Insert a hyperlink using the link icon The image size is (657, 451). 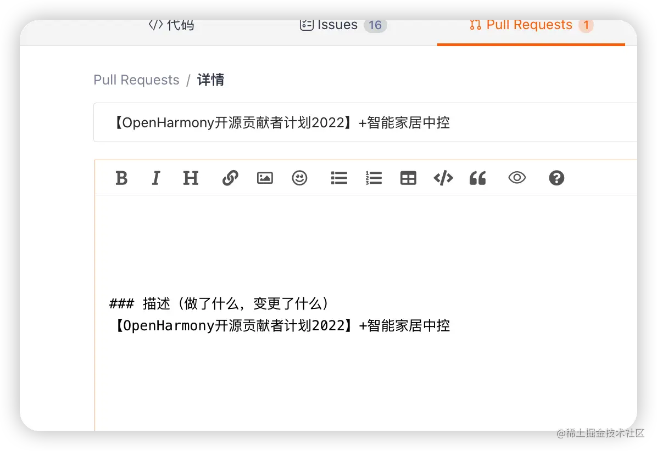[x=230, y=178]
